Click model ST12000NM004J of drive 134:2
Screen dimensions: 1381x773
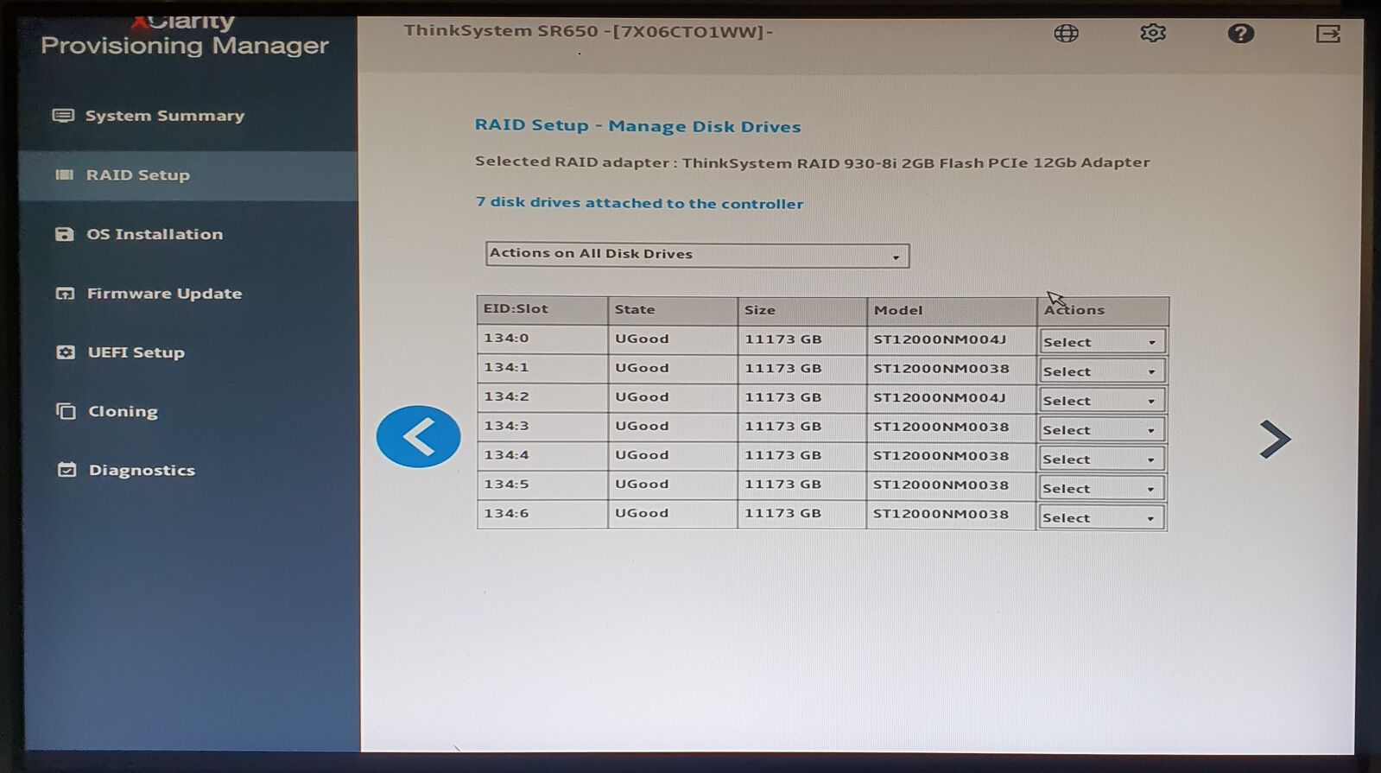(x=940, y=398)
